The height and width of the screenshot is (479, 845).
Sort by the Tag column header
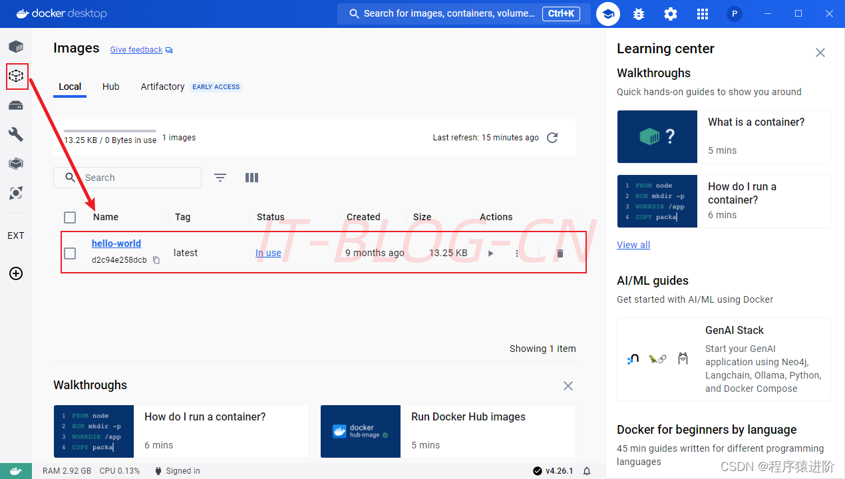coord(183,217)
